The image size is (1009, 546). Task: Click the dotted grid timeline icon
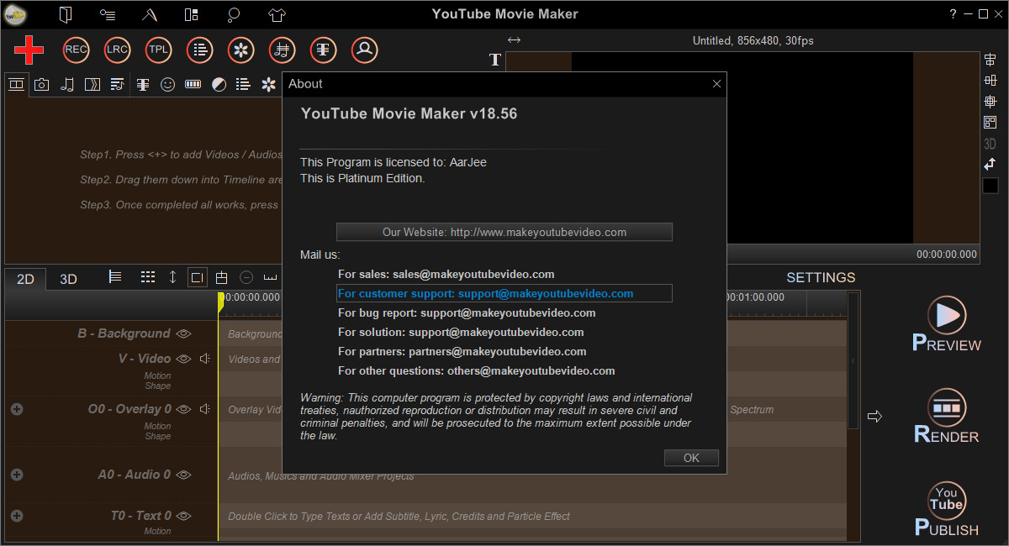tap(148, 276)
